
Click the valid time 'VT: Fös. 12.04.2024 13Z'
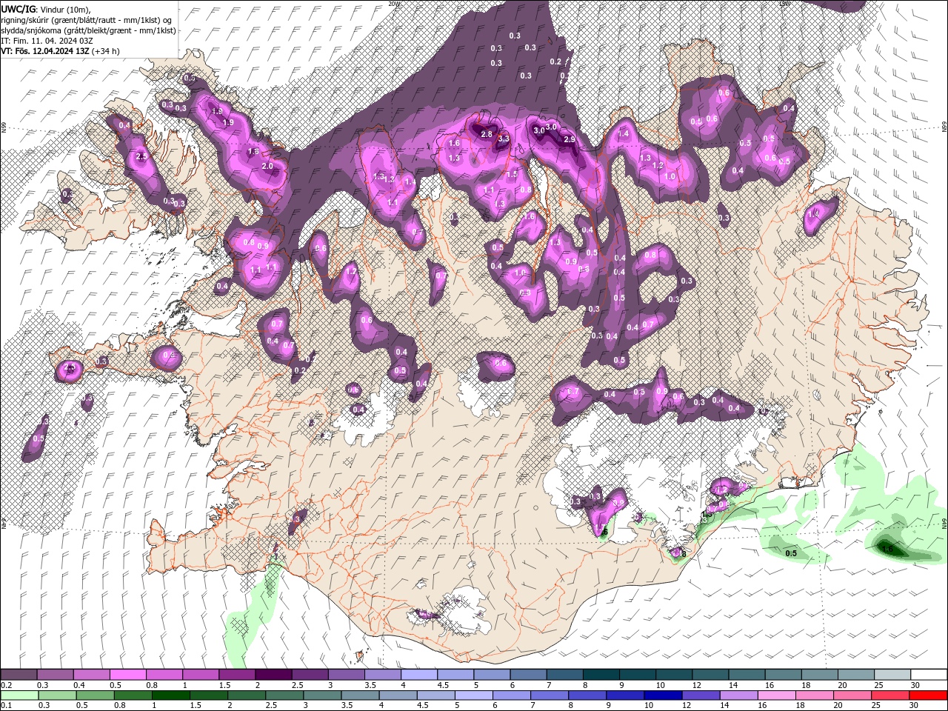[45, 51]
